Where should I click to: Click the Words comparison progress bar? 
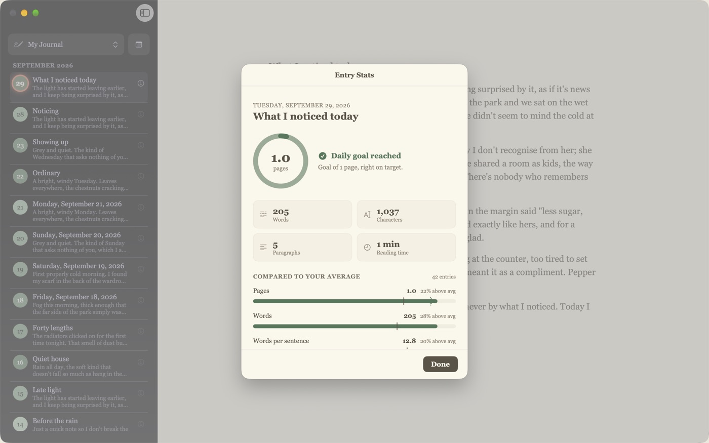coord(354,327)
